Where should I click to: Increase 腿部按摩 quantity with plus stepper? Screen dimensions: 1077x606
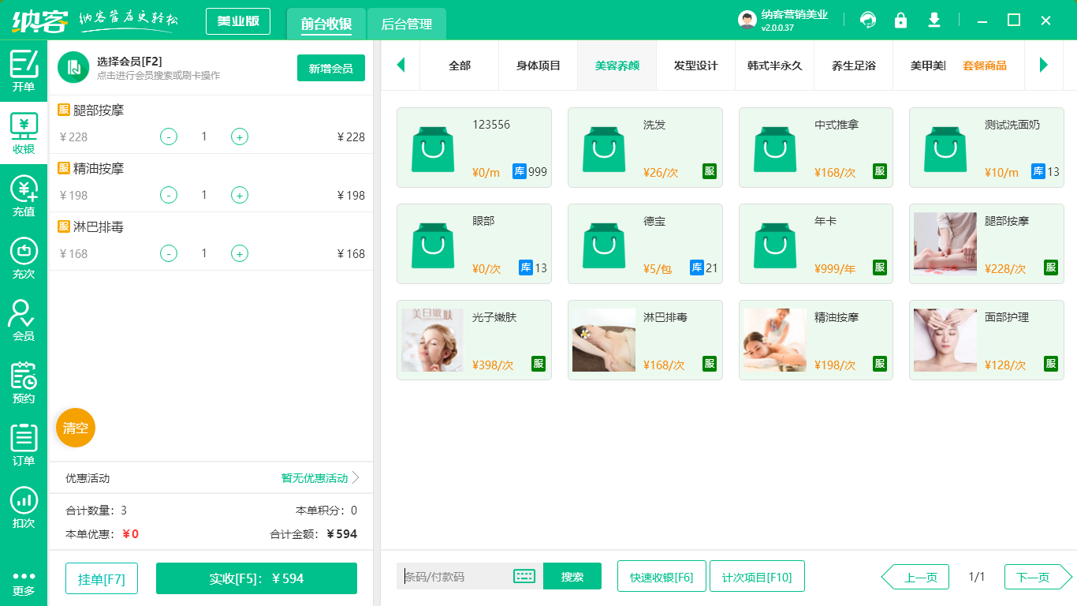coord(239,137)
